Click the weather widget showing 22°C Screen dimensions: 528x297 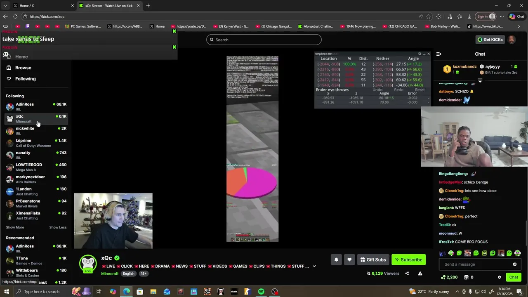click(429, 292)
